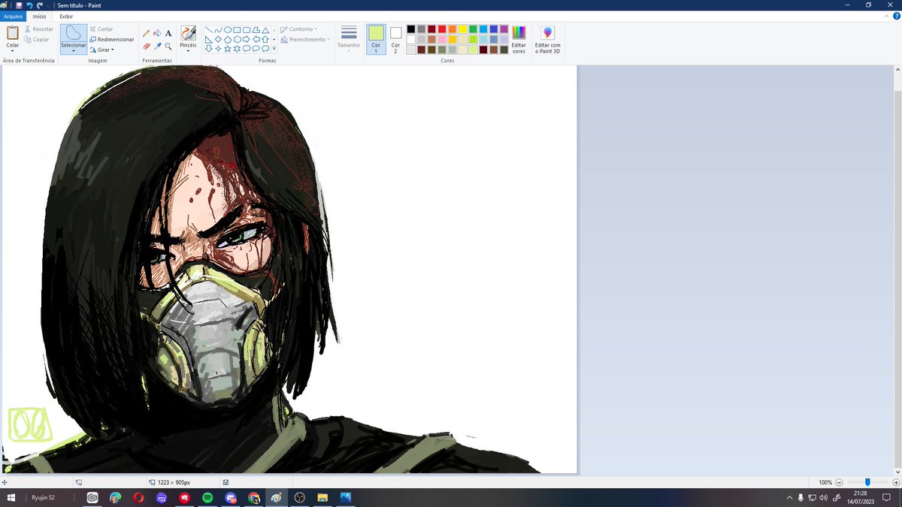
Task: Open the Arquivo file menu
Action: click(13, 16)
